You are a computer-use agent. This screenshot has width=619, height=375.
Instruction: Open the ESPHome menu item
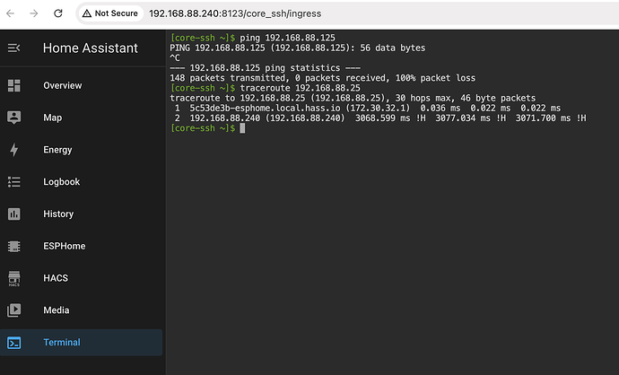82,247
